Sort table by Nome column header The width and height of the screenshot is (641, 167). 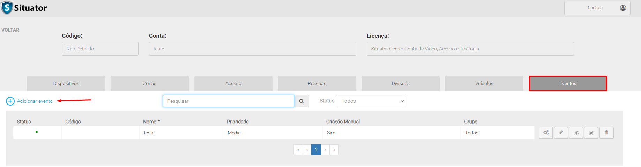150,122
